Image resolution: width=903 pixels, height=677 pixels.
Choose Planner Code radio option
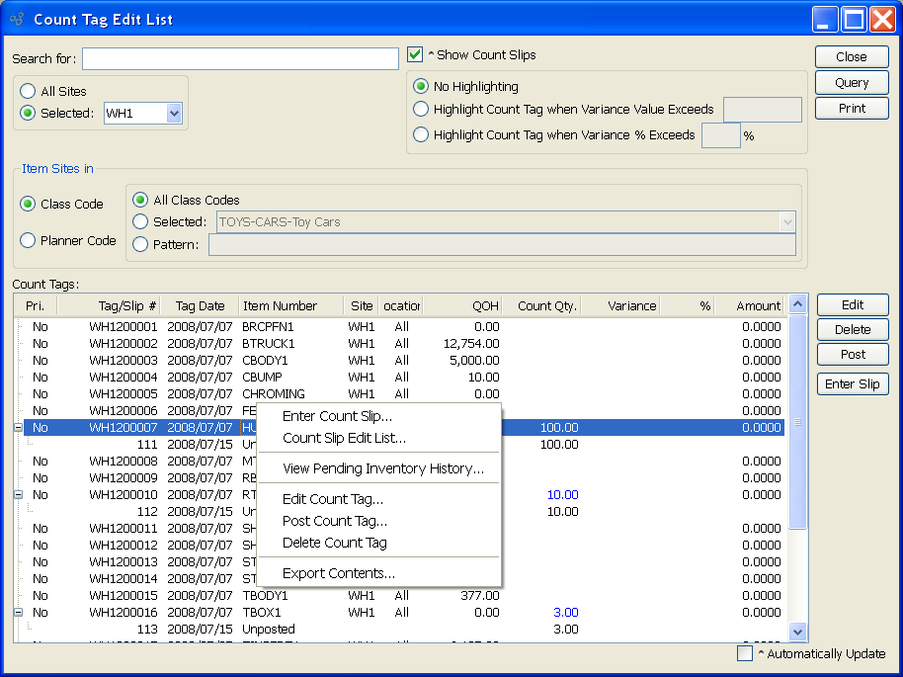point(29,240)
